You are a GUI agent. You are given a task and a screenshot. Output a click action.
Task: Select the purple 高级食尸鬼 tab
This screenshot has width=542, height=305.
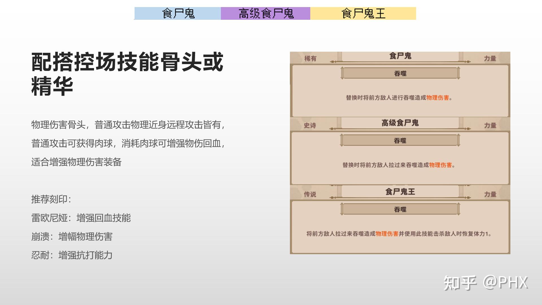click(265, 13)
